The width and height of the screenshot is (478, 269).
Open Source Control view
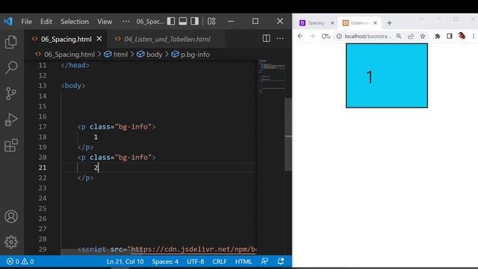click(11, 93)
